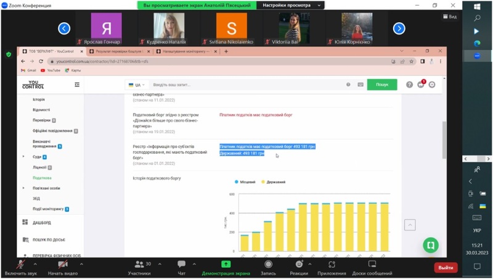
Task: Select Кудренко Наталія video thumbnail
Action: click(x=169, y=28)
